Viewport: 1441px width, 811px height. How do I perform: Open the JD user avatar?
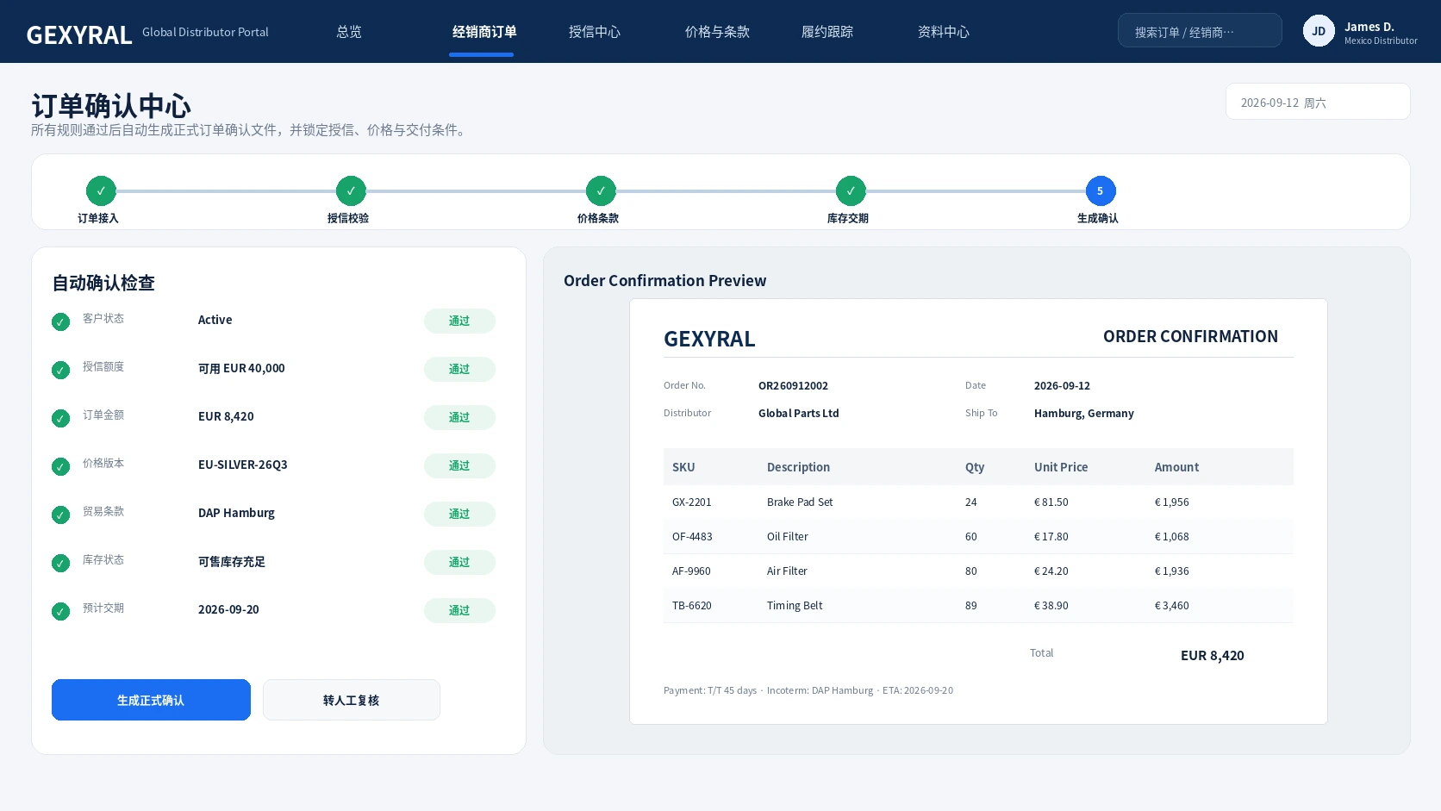point(1319,31)
